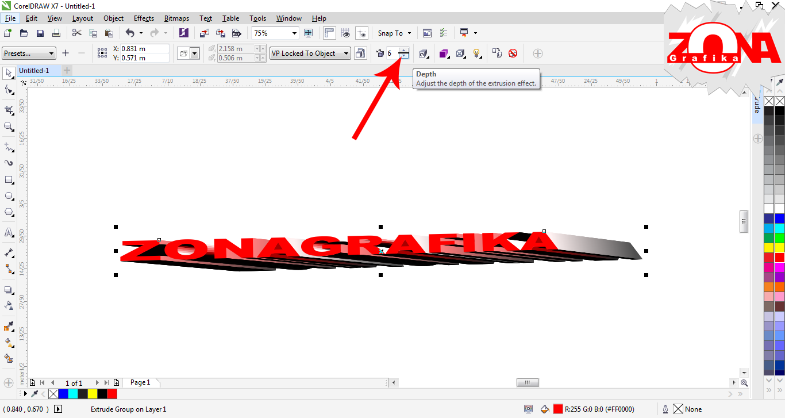Select the Ellipse tool
This screenshot has width=785, height=418.
coord(9,196)
